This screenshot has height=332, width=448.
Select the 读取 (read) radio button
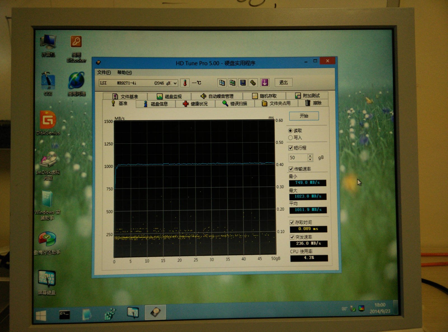(x=290, y=131)
